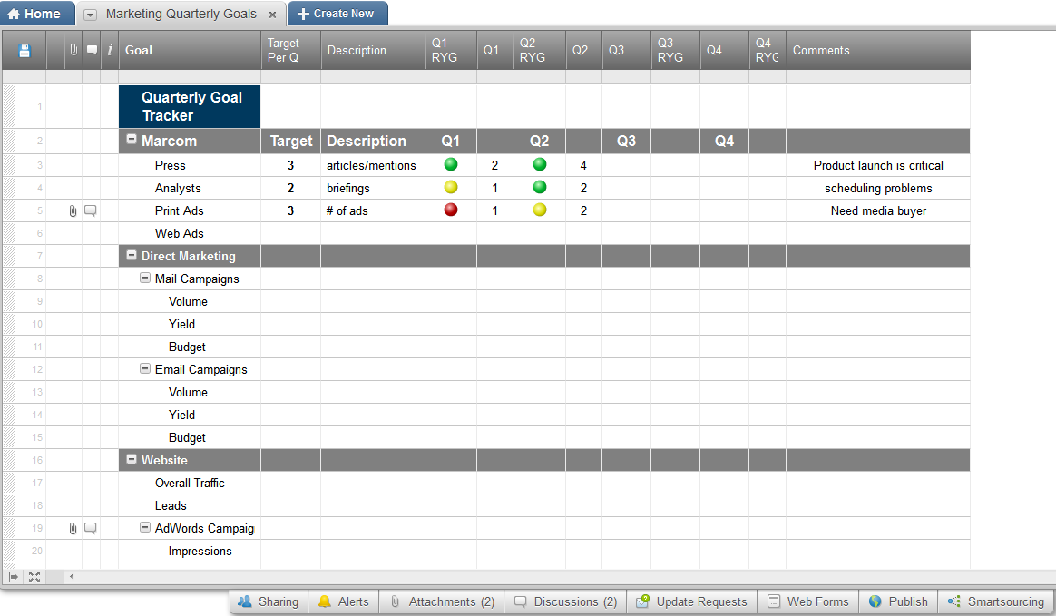1056x616 pixels.
Task: Open attachment on Print Ads row
Action: (x=73, y=211)
